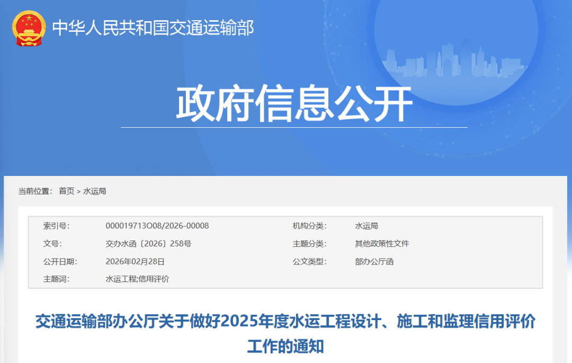Click the 其他政策性文件 topic category value
This screenshot has width=572, height=363.
[x=382, y=244]
